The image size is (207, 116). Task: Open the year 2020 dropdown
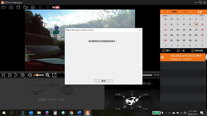click(180, 12)
